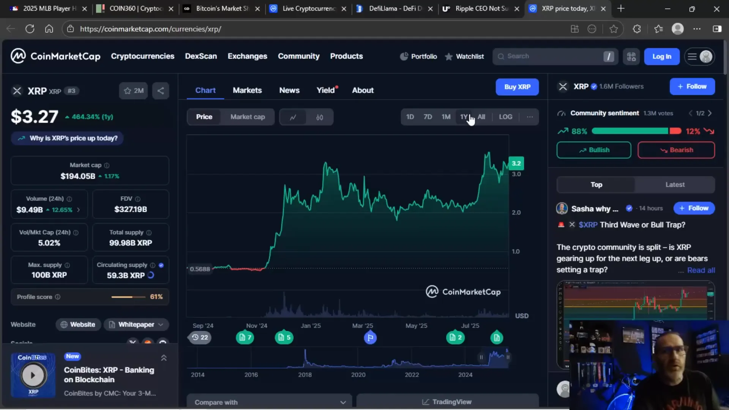Open the browser extensions puzzle icon
The image size is (729, 410).
coord(637,29)
